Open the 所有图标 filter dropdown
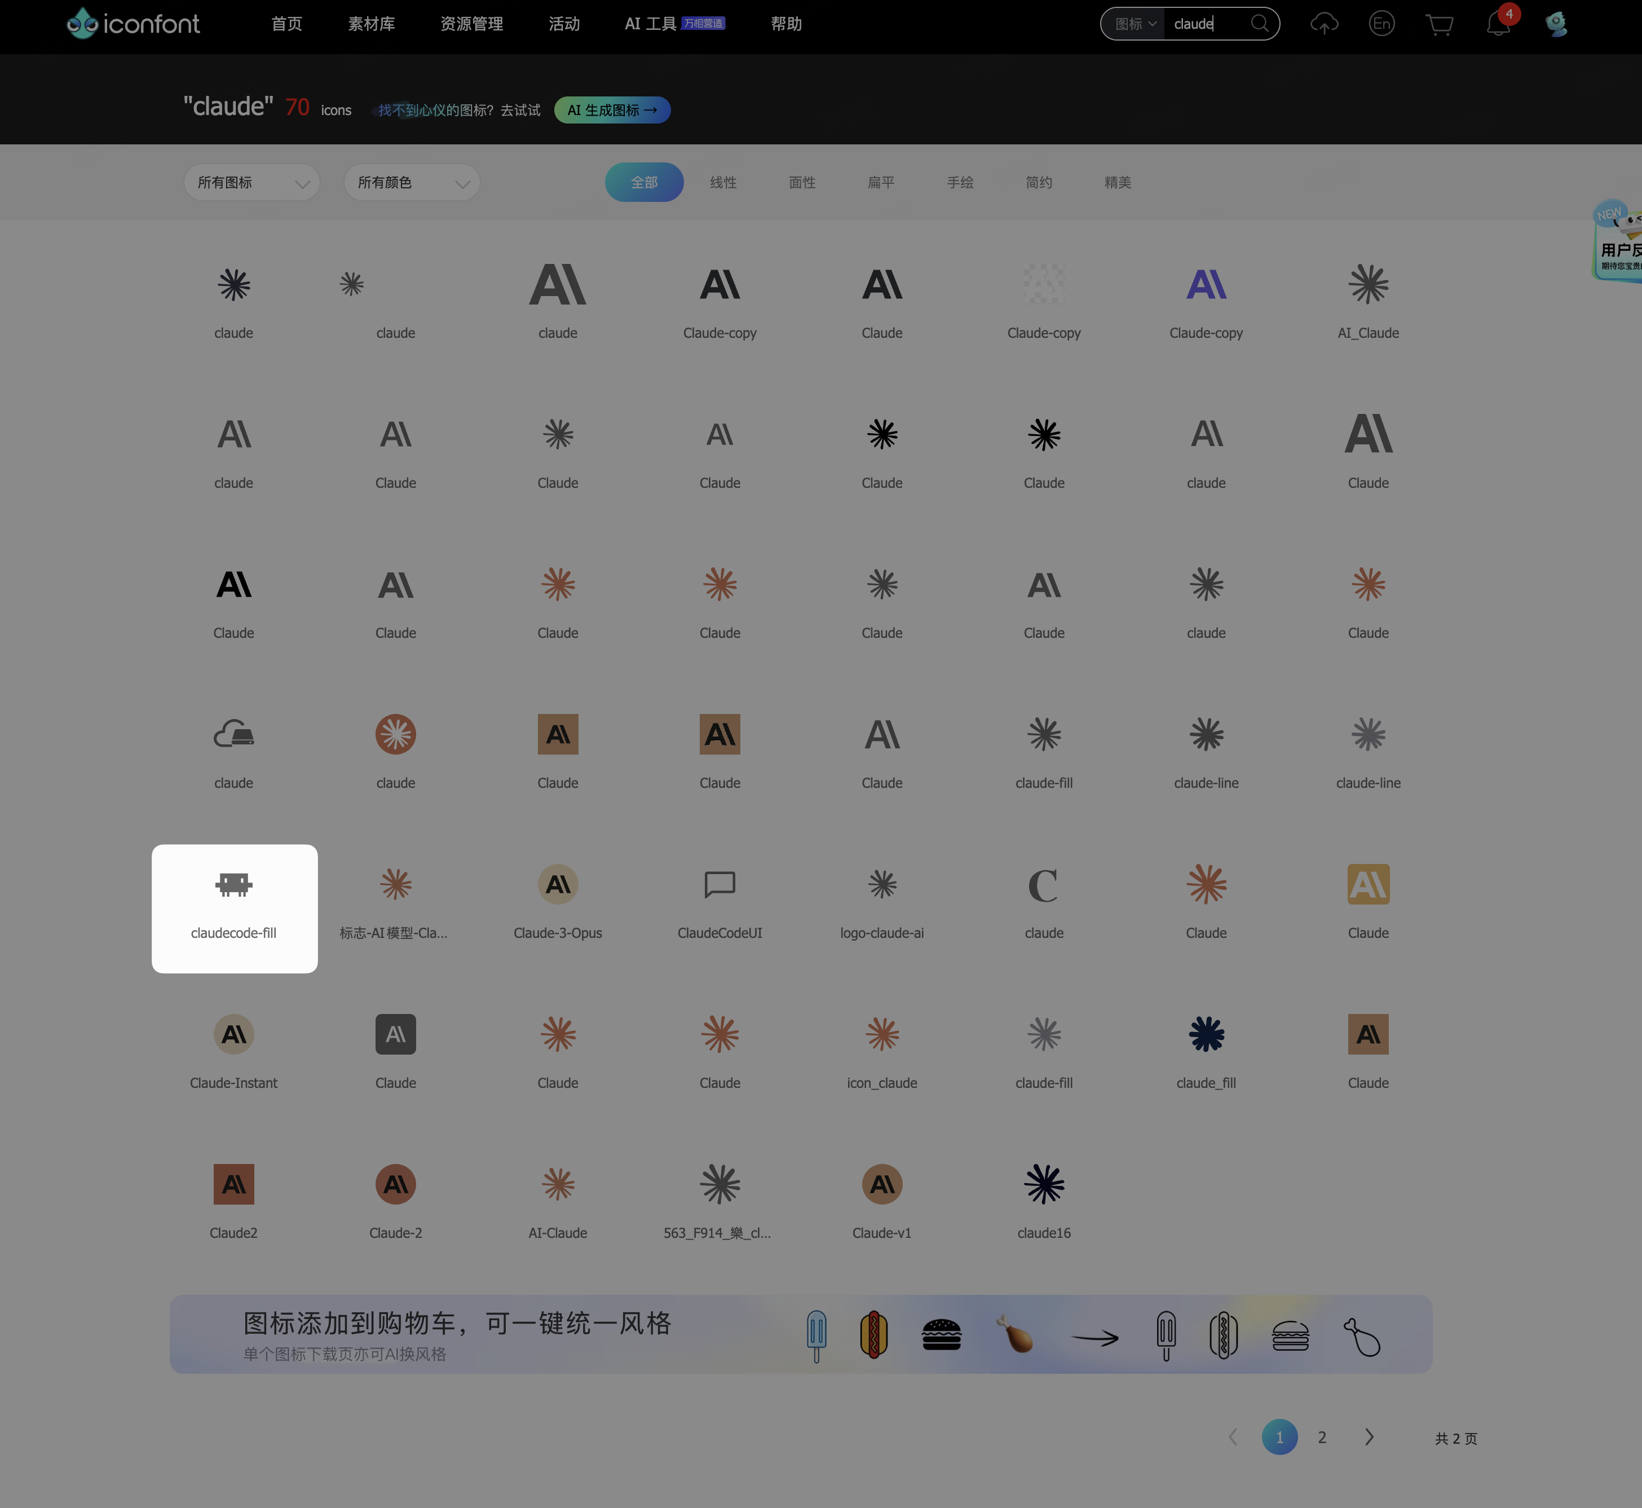This screenshot has height=1508, width=1642. pyautogui.click(x=251, y=182)
